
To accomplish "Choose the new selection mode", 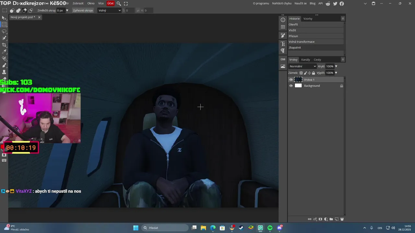I will [x=12, y=10].
